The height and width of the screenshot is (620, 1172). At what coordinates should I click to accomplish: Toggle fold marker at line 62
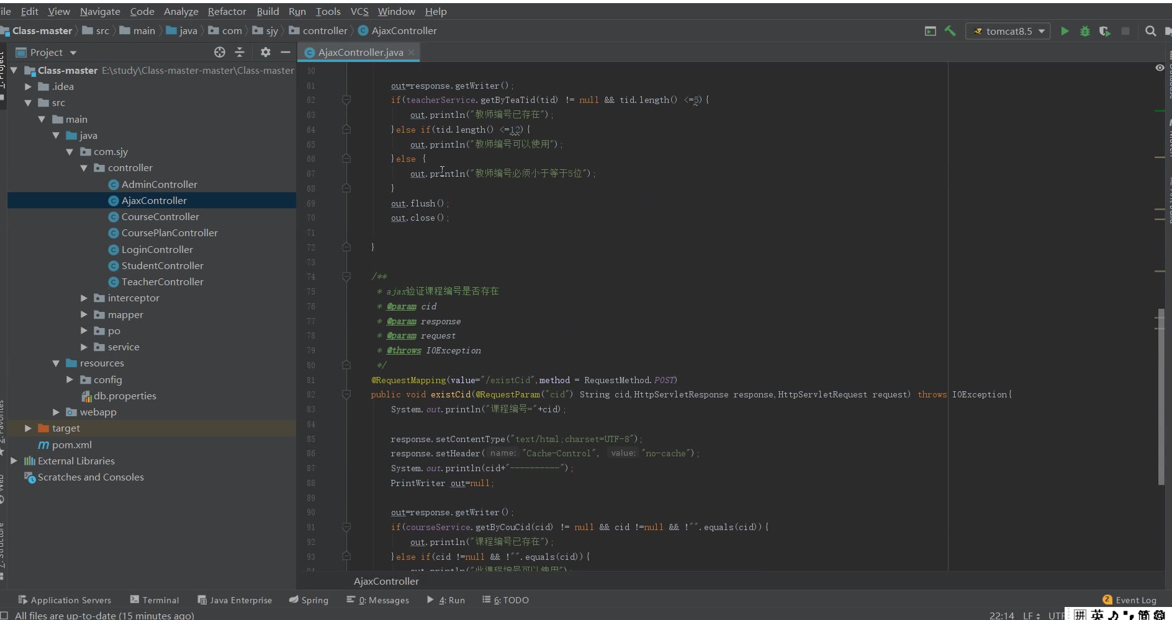[x=346, y=100]
